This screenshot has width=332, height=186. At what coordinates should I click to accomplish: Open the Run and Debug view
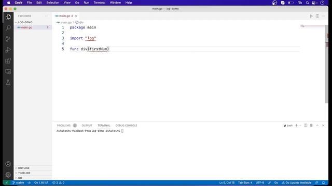click(8, 50)
